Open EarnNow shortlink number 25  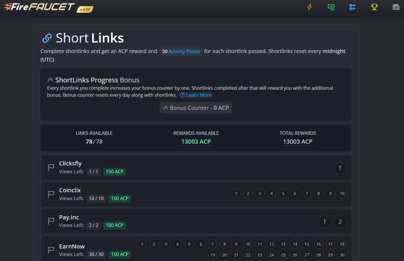click(x=283, y=255)
